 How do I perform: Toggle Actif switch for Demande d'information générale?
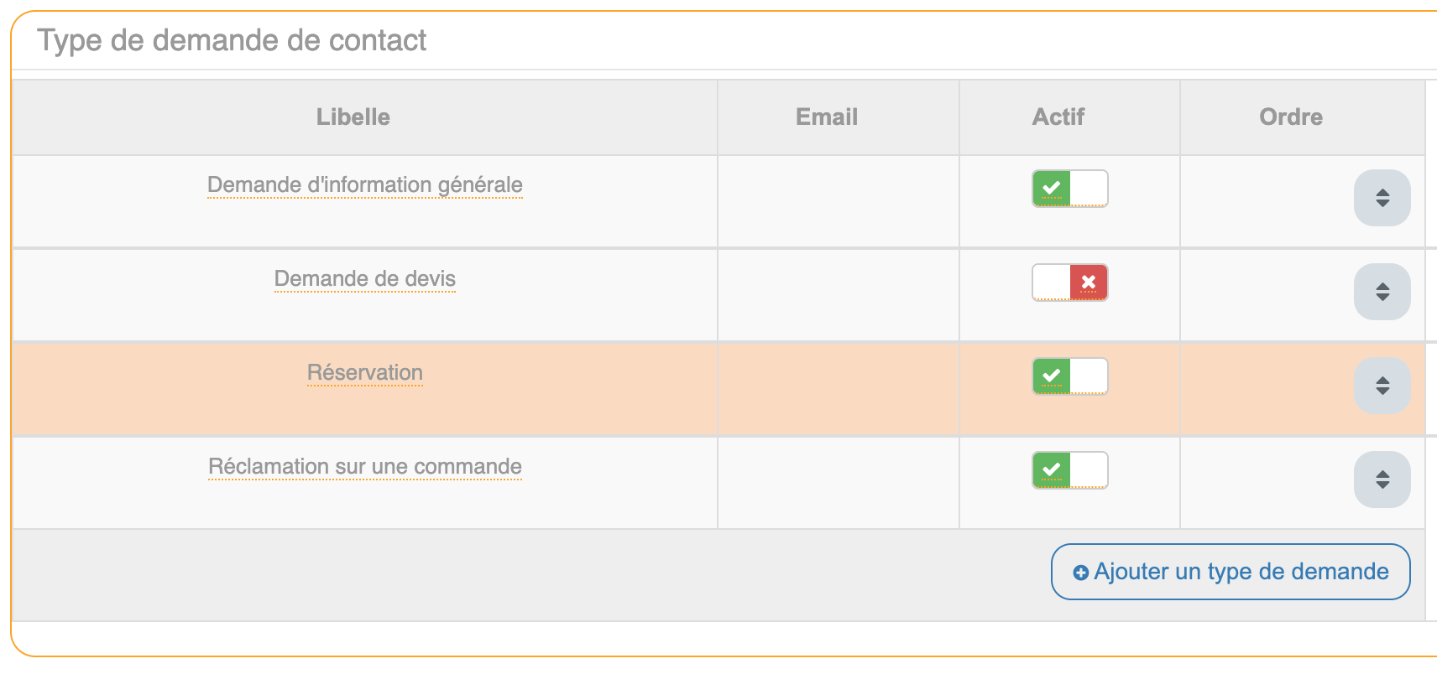click(x=1069, y=189)
